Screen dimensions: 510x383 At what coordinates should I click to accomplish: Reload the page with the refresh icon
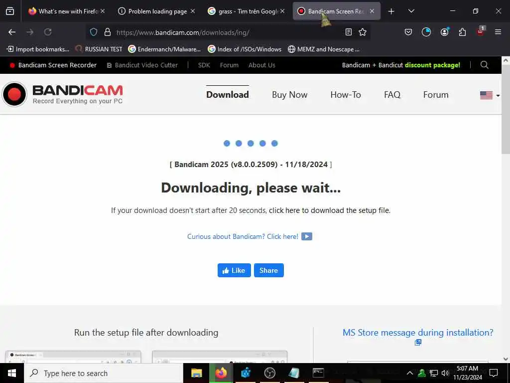[48, 32]
